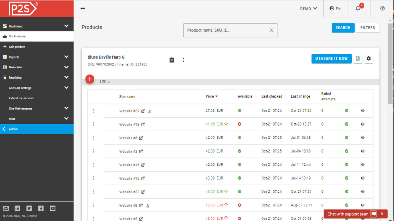This screenshot has width=394, height=221.
Task: Open external link icon next to Website #6
Action: (141, 138)
